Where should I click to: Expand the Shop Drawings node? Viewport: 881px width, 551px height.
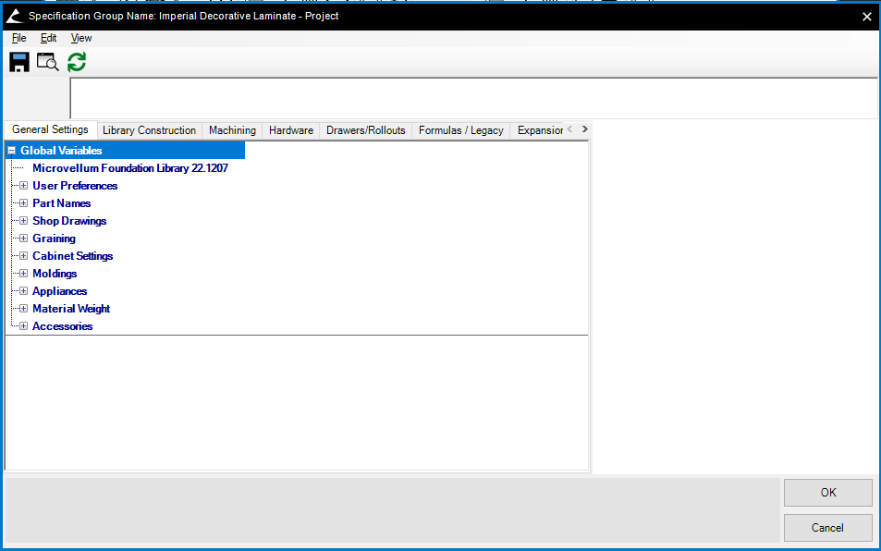23,221
